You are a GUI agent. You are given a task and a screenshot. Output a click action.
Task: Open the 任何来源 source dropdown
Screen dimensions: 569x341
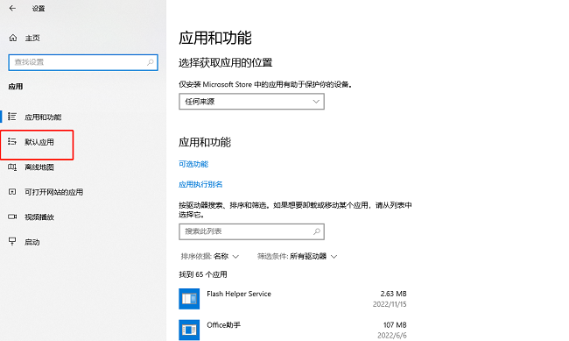pyautogui.click(x=251, y=102)
